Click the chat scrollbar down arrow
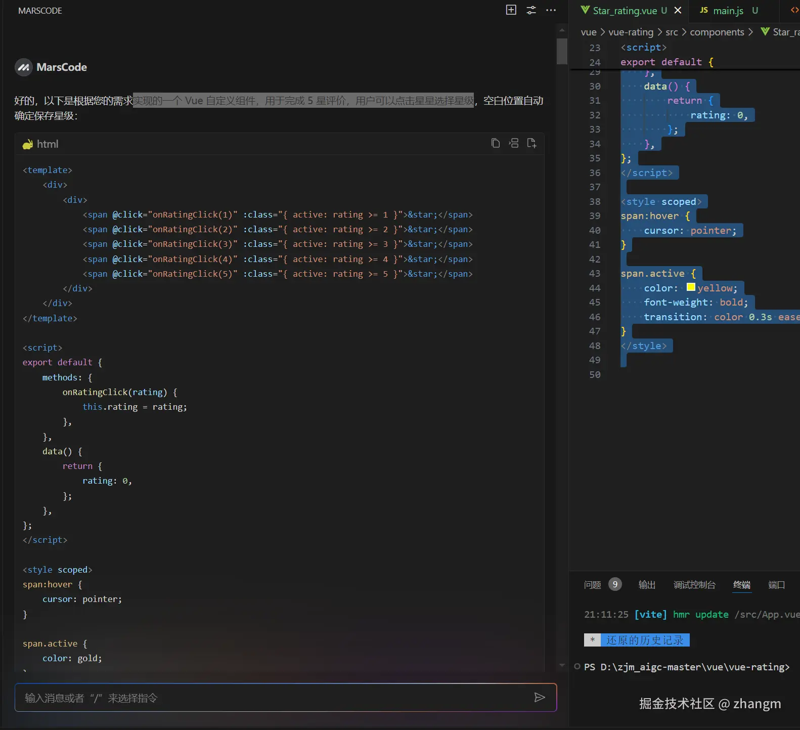 pyautogui.click(x=562, y=665)
